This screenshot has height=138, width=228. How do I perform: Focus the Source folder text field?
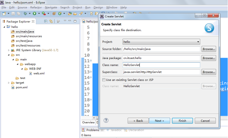pos(161,49)
